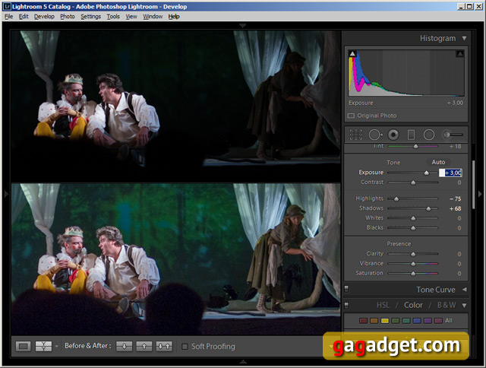Collapse the Histogram panel
486x368 pixels.
pos(464,39)
